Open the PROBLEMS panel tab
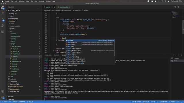 [48, 55]
